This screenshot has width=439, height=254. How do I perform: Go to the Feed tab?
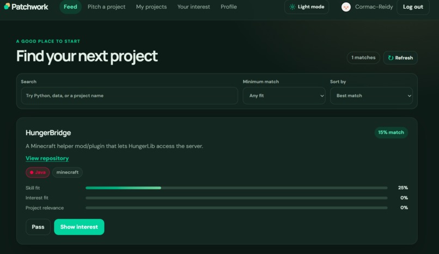[x=70, y=7]
